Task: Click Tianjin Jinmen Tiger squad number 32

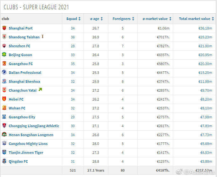Action: 73,153
